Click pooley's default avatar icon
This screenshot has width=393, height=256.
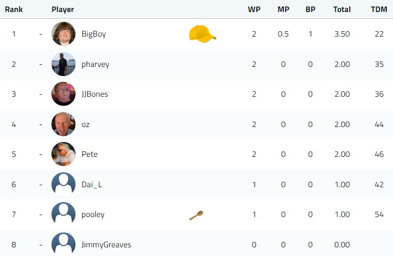tap(63, 215)
